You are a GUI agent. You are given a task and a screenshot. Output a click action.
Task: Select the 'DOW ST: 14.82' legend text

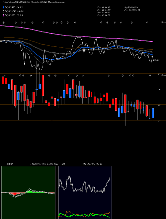14,8
